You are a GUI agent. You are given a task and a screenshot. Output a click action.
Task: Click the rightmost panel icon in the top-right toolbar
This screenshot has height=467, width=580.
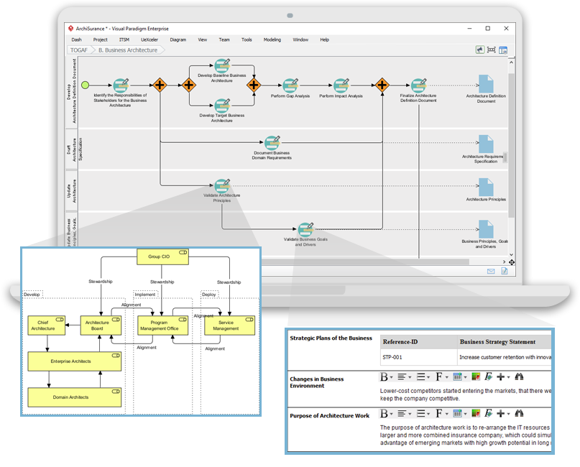503,50
